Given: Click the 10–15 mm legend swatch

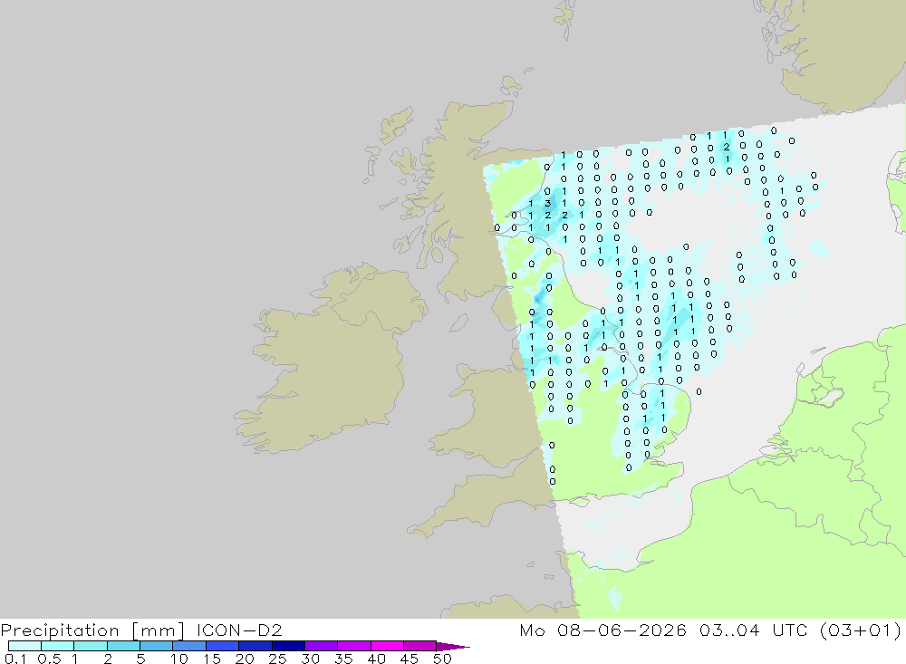Looking at the screenshot, I should [189, 646].
